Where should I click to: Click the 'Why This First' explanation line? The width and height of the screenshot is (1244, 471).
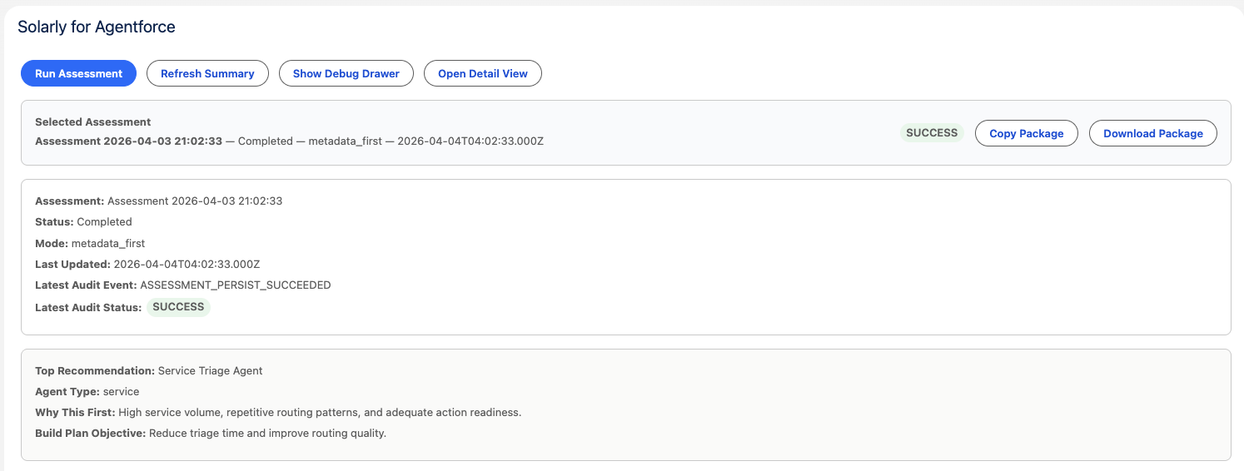coord(278,412)
